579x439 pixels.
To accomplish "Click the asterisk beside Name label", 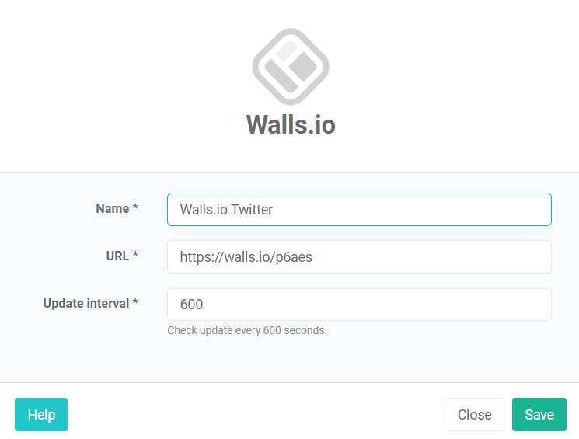I will coord(135,208).
